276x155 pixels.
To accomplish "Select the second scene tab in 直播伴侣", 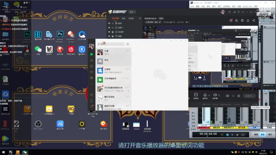I will pos(124,18).
